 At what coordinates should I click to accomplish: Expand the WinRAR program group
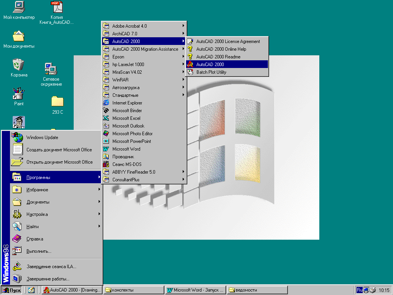click(144, 80)
